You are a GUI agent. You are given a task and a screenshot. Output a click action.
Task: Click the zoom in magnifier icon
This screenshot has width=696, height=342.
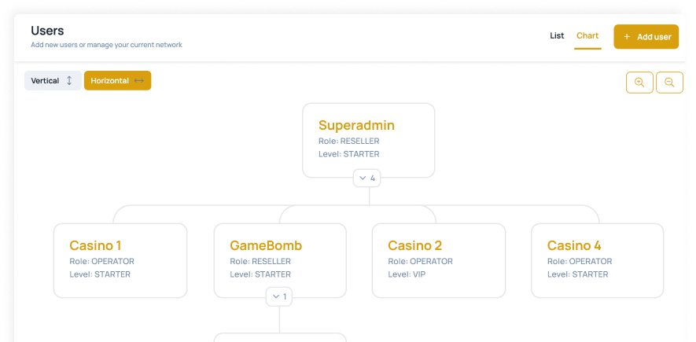coord(639,83)
